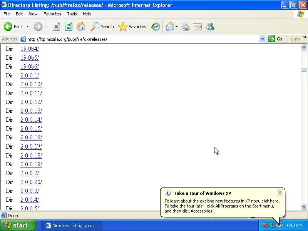Open the 2.0.0.18/ directory link
This screenshot has width=308, height=231.
click(x=31, y=156)
